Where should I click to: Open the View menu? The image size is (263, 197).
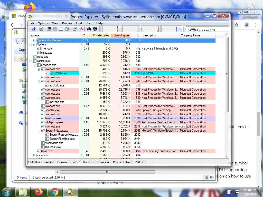click(55, 23)
